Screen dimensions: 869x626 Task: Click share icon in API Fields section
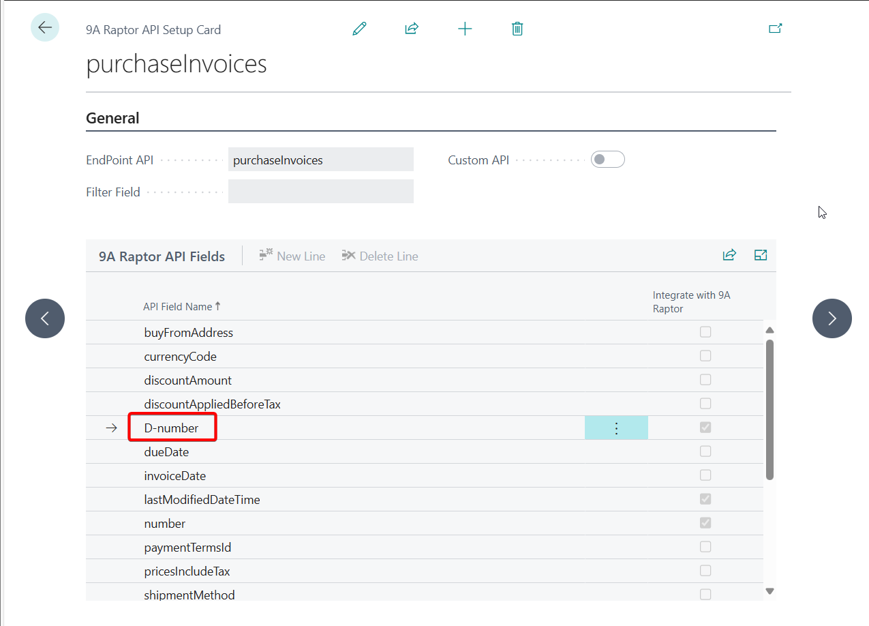pos(729,255)
